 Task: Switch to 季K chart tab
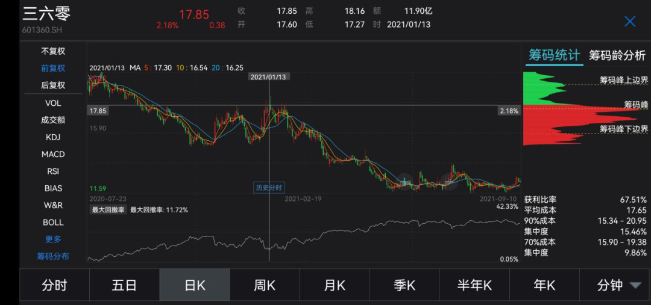click(x=404, y=285)
